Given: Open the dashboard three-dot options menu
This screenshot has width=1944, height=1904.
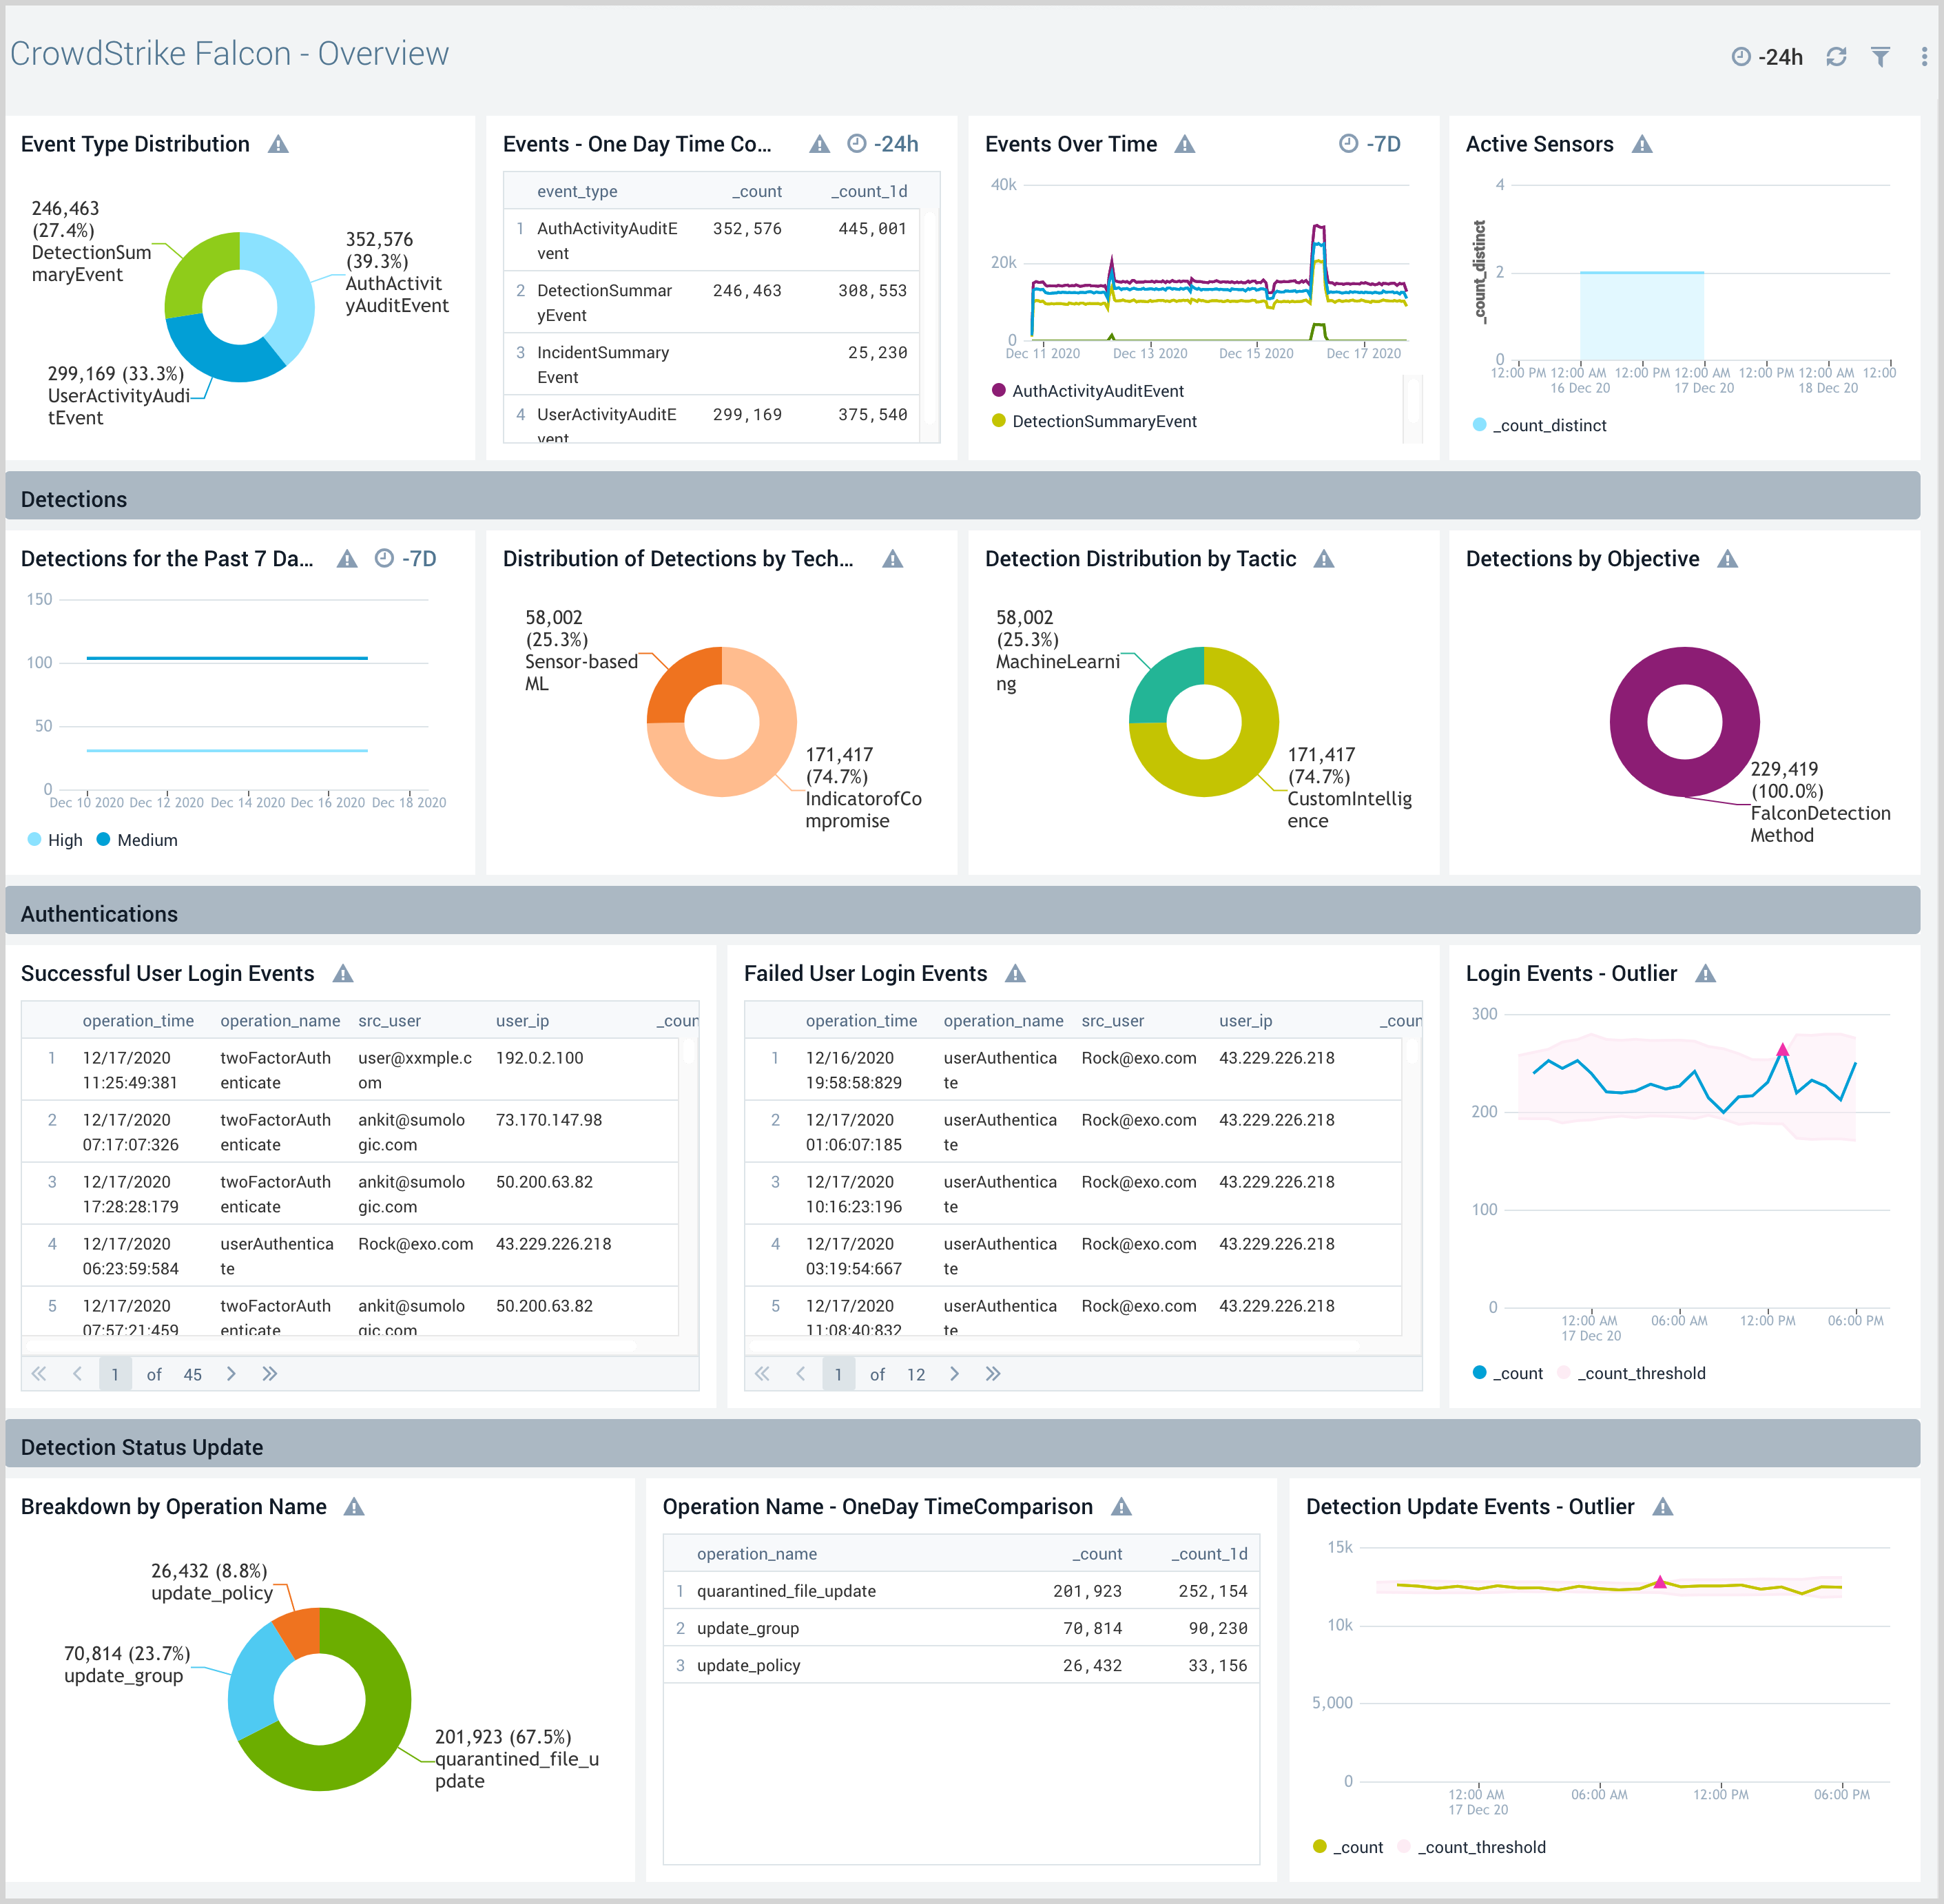Looking at the screenshot, I should pyautogui.click(x=1923, y=57).
